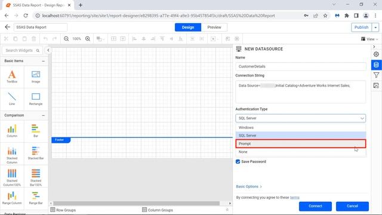The image size is (382, 215).
Task: Click the Publish button
Action: (362, 27)
